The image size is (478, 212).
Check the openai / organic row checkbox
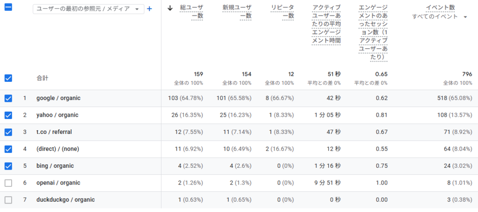(x=8, y=183)
